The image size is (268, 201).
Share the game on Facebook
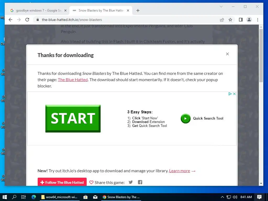pyautogui.click(x=140, y=182)
